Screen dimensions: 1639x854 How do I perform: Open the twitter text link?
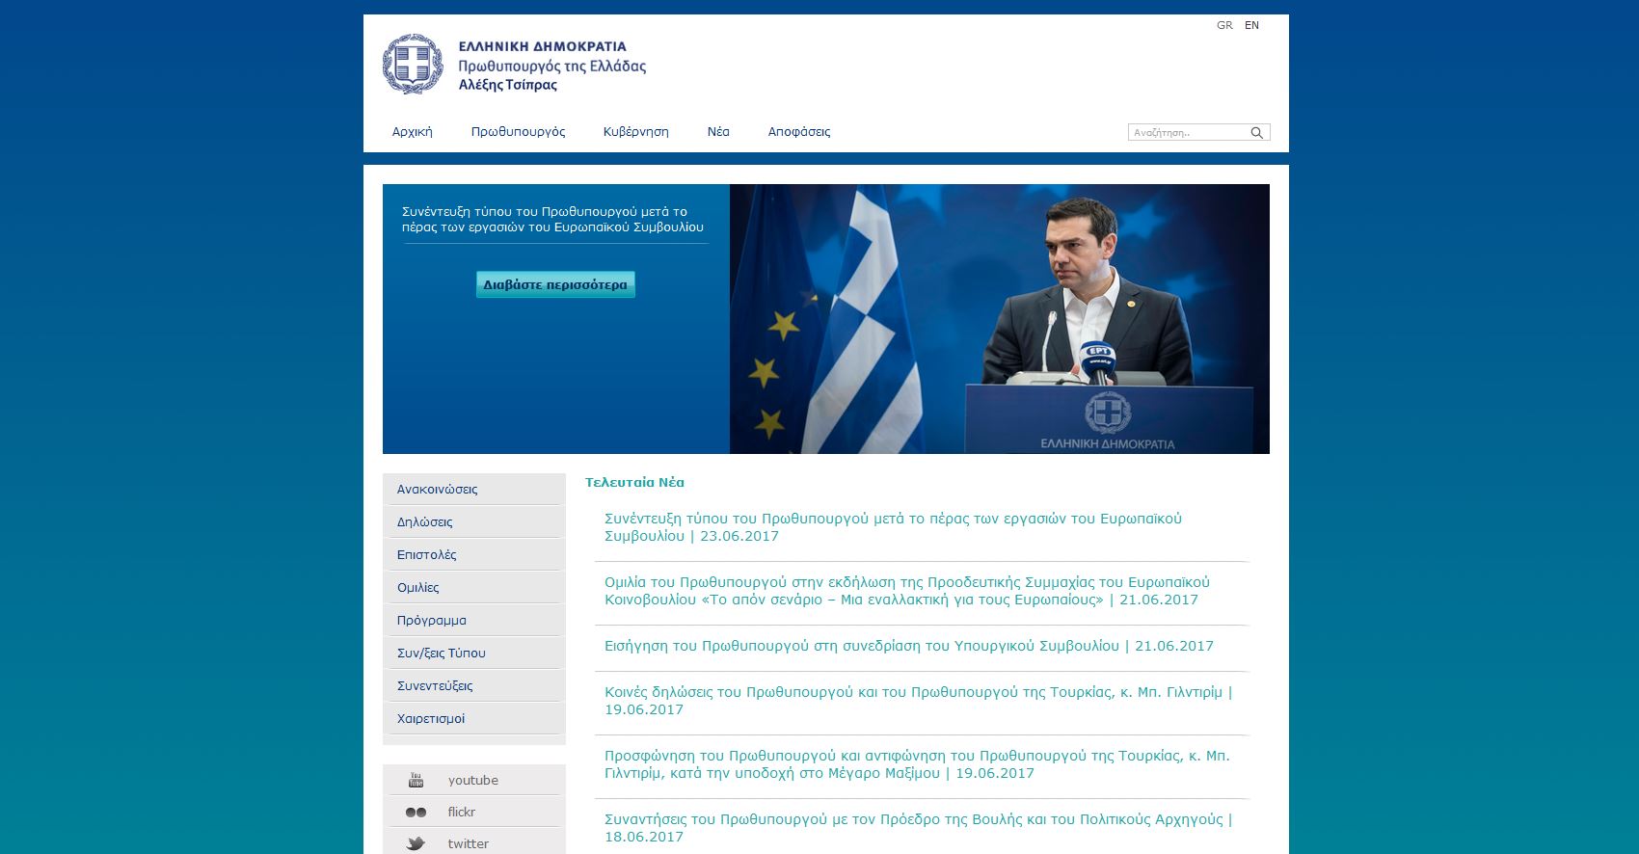click(468, 843)
